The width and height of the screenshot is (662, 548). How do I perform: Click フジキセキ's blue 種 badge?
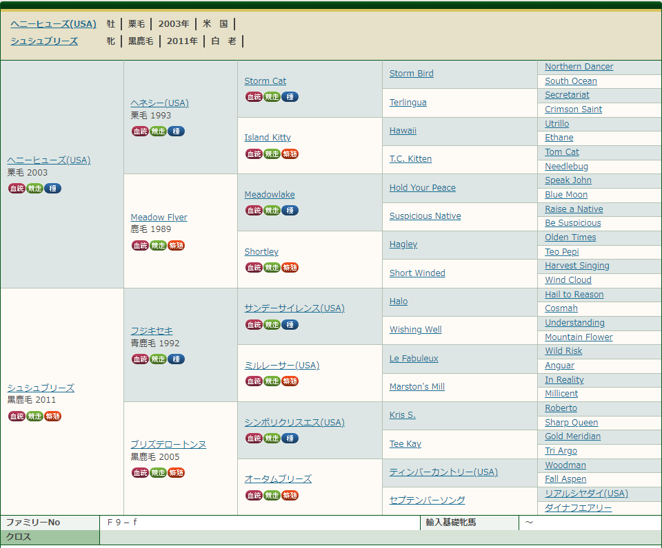point(177,359)
